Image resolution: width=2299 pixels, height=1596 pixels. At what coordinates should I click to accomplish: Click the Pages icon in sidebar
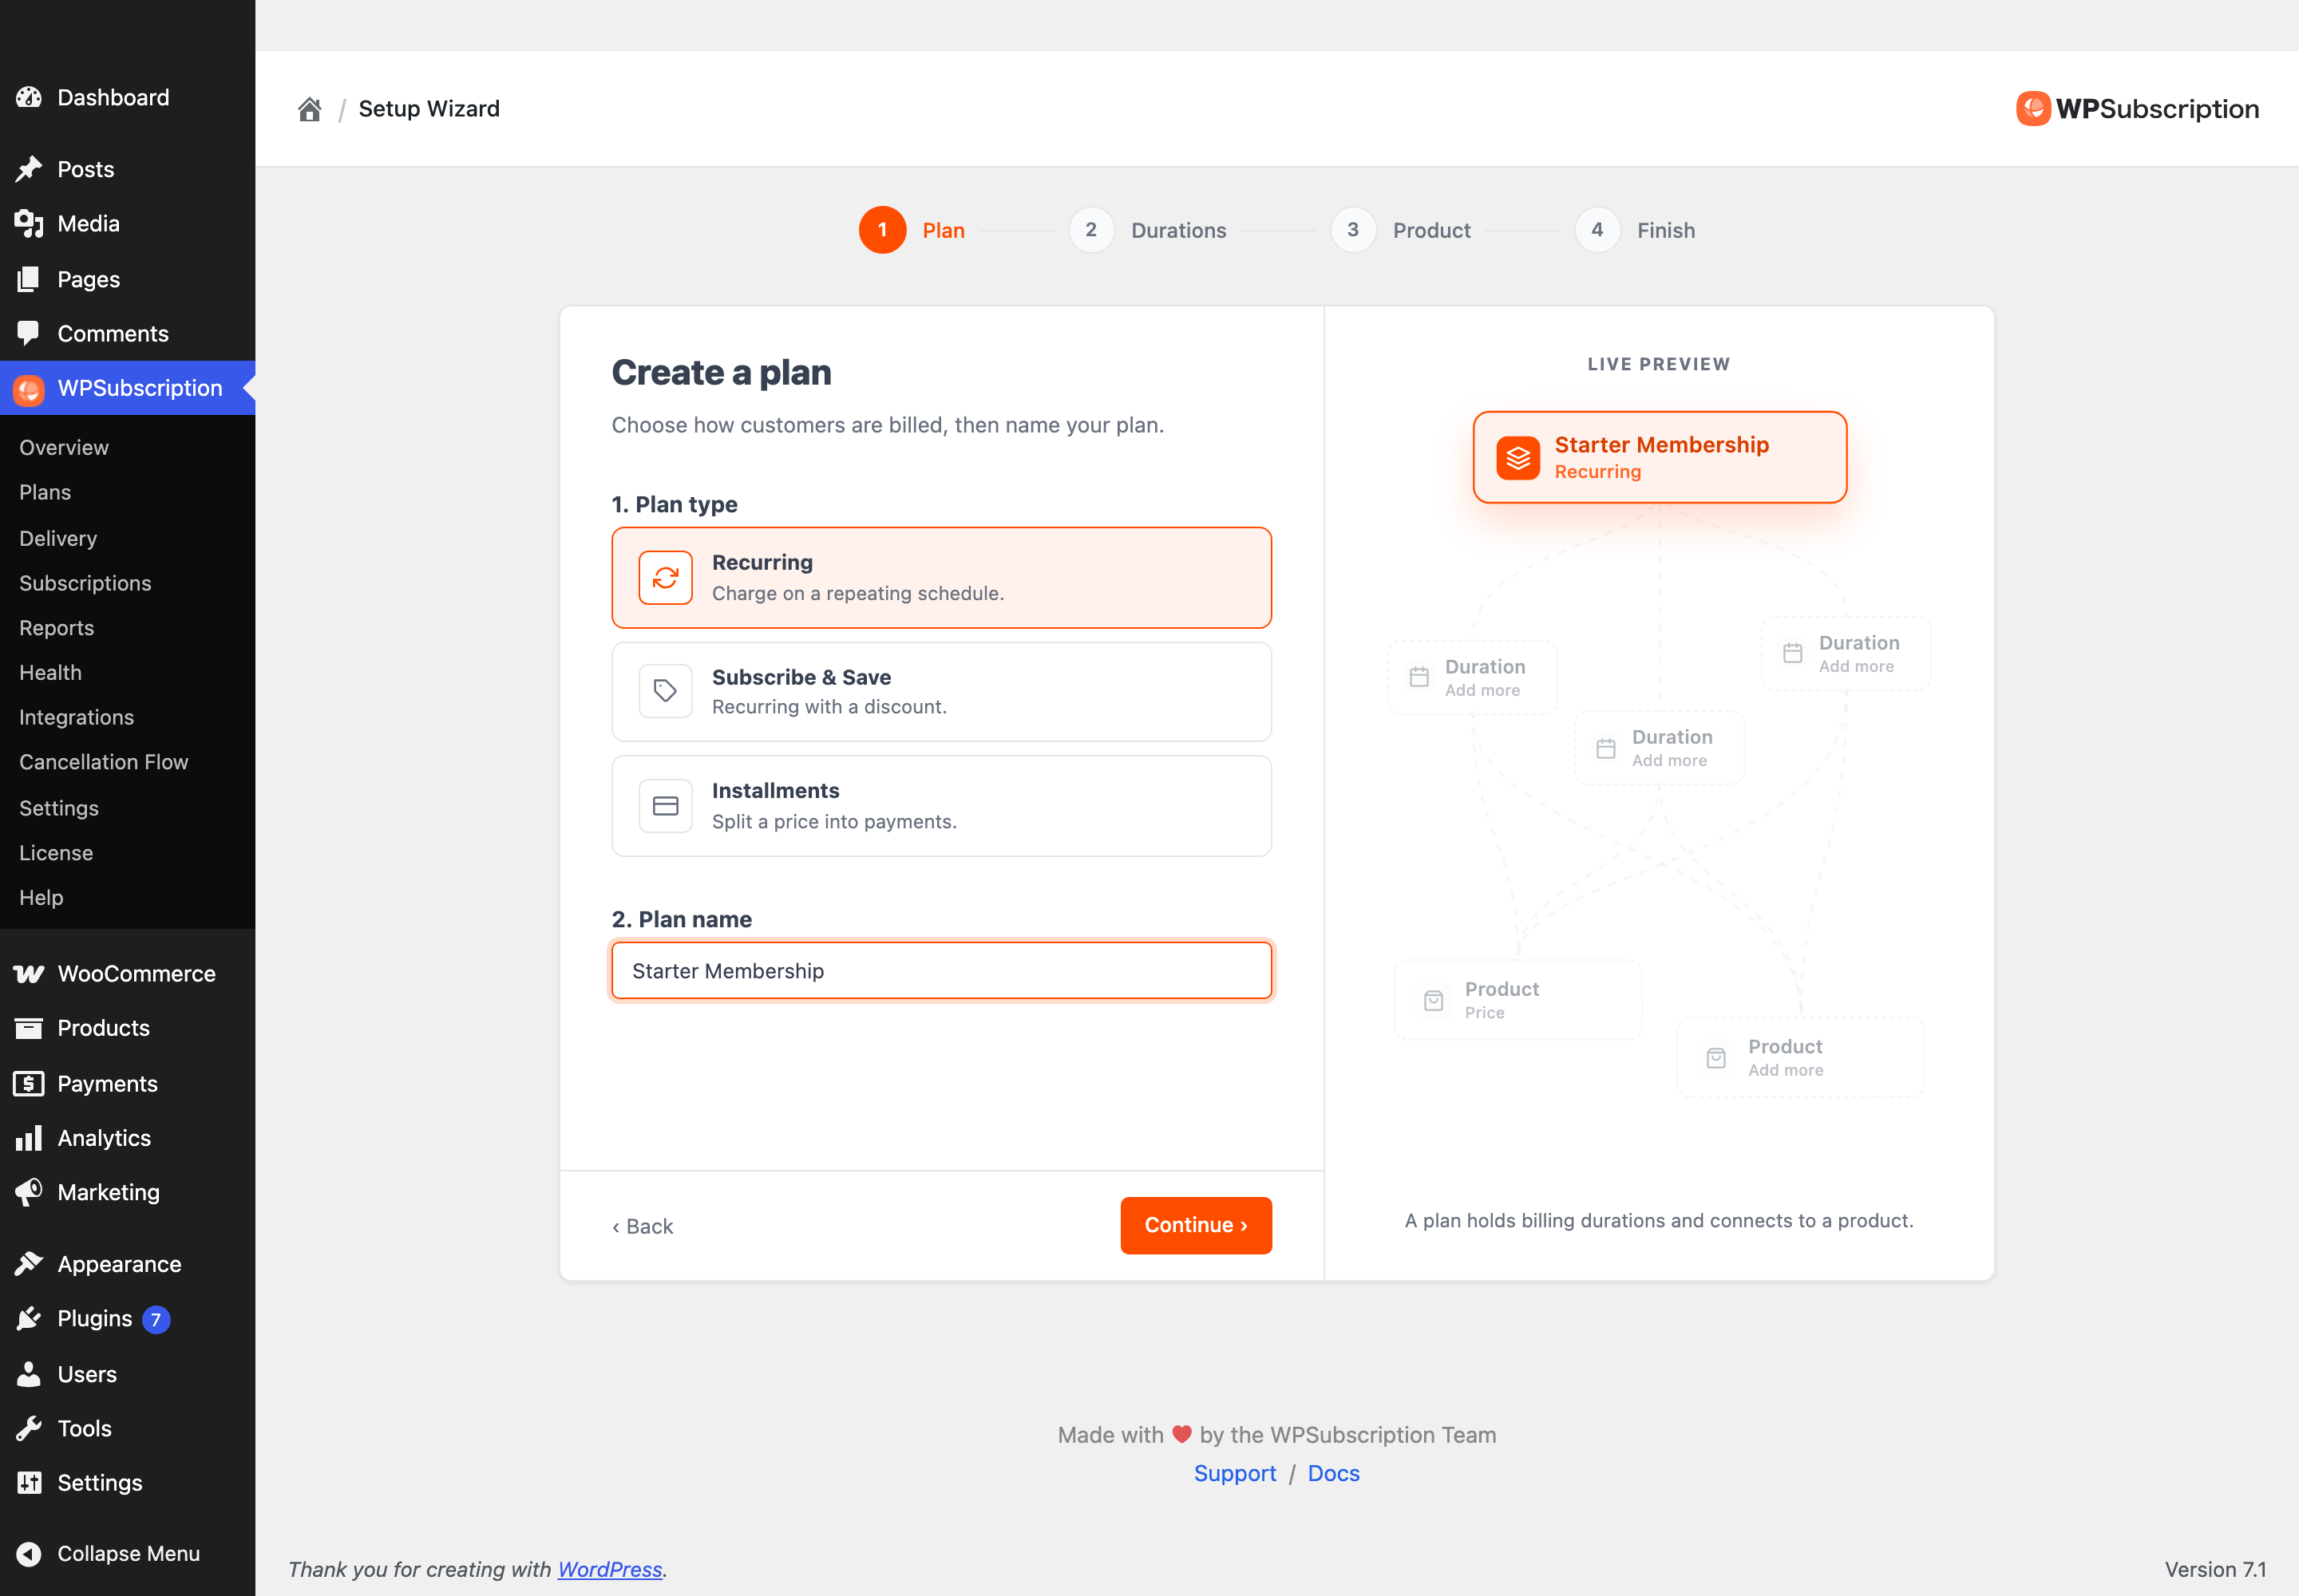[x=29, y=279]
